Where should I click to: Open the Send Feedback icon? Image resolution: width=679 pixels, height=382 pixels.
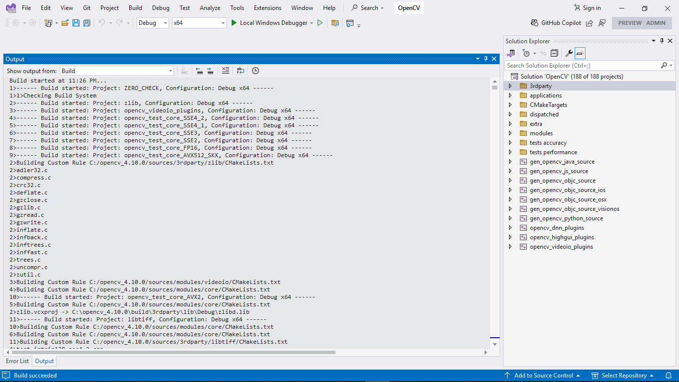pyautogui.click(x=602, y=23)
